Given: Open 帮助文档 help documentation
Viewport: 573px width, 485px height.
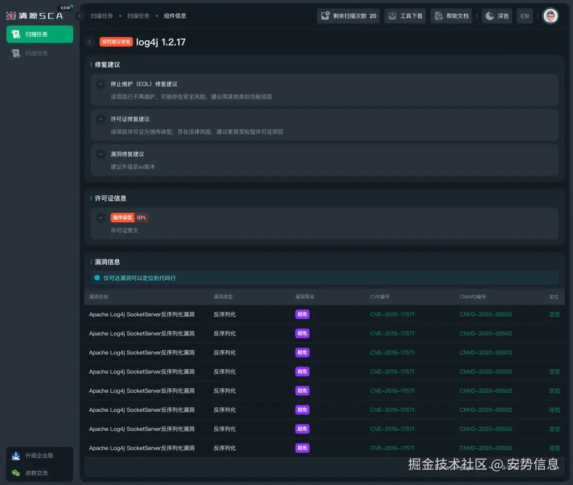Looking at the screenshot, I should tap(452, 16).
